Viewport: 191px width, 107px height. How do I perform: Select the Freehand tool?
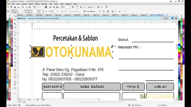[15, 32]
